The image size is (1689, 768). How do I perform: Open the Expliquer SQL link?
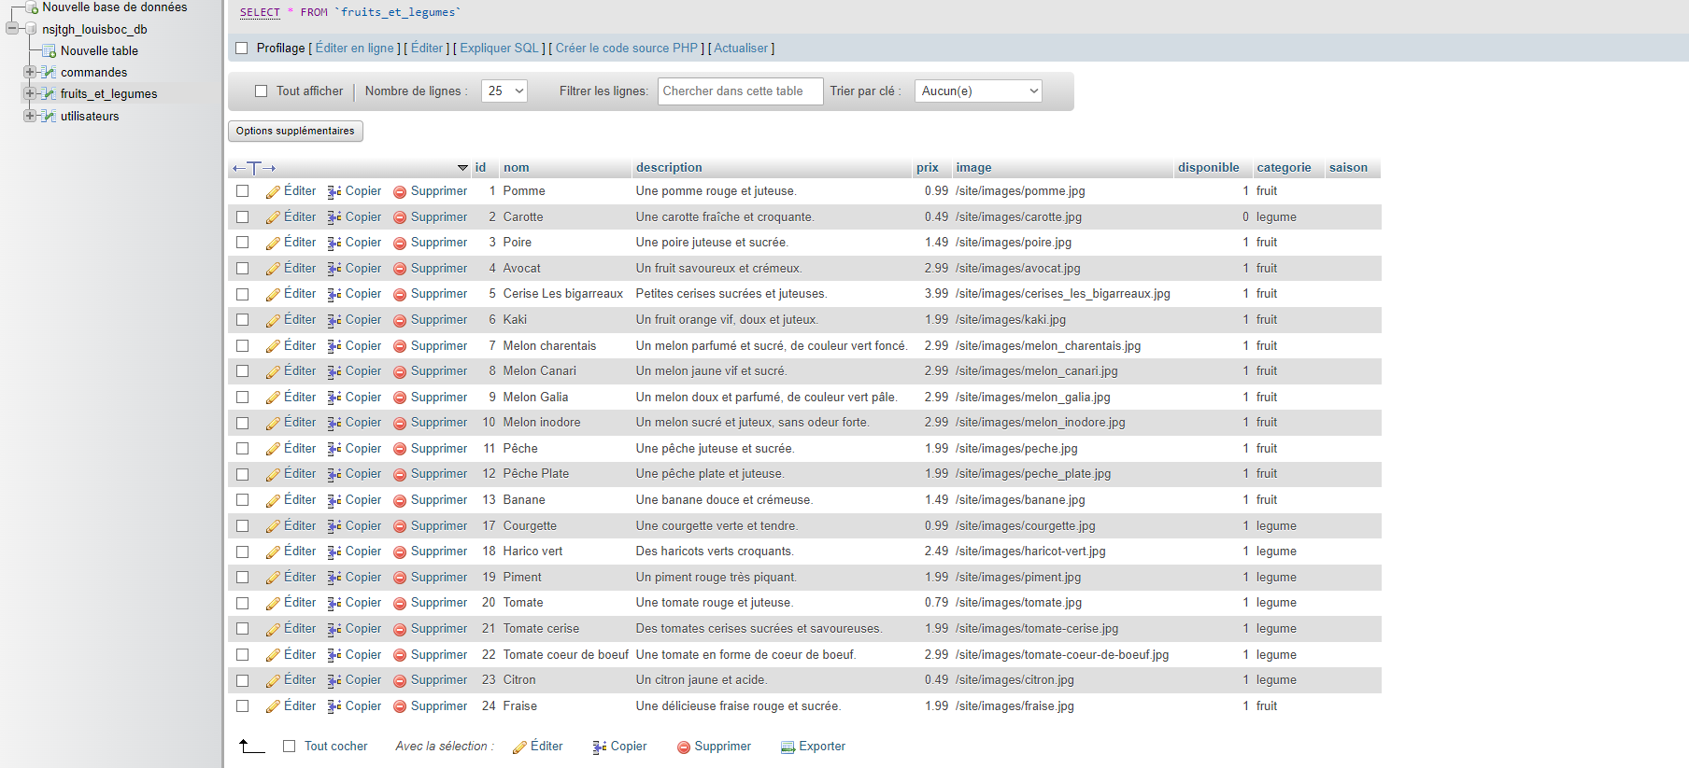[x=499, y=49]
